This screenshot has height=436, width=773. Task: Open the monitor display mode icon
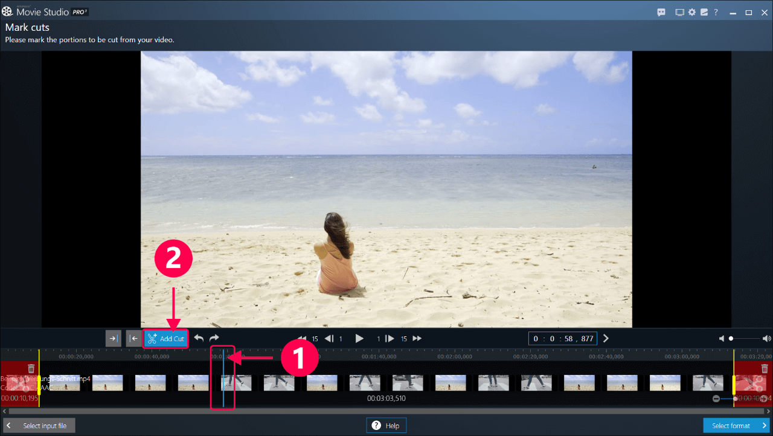[679, 12]
